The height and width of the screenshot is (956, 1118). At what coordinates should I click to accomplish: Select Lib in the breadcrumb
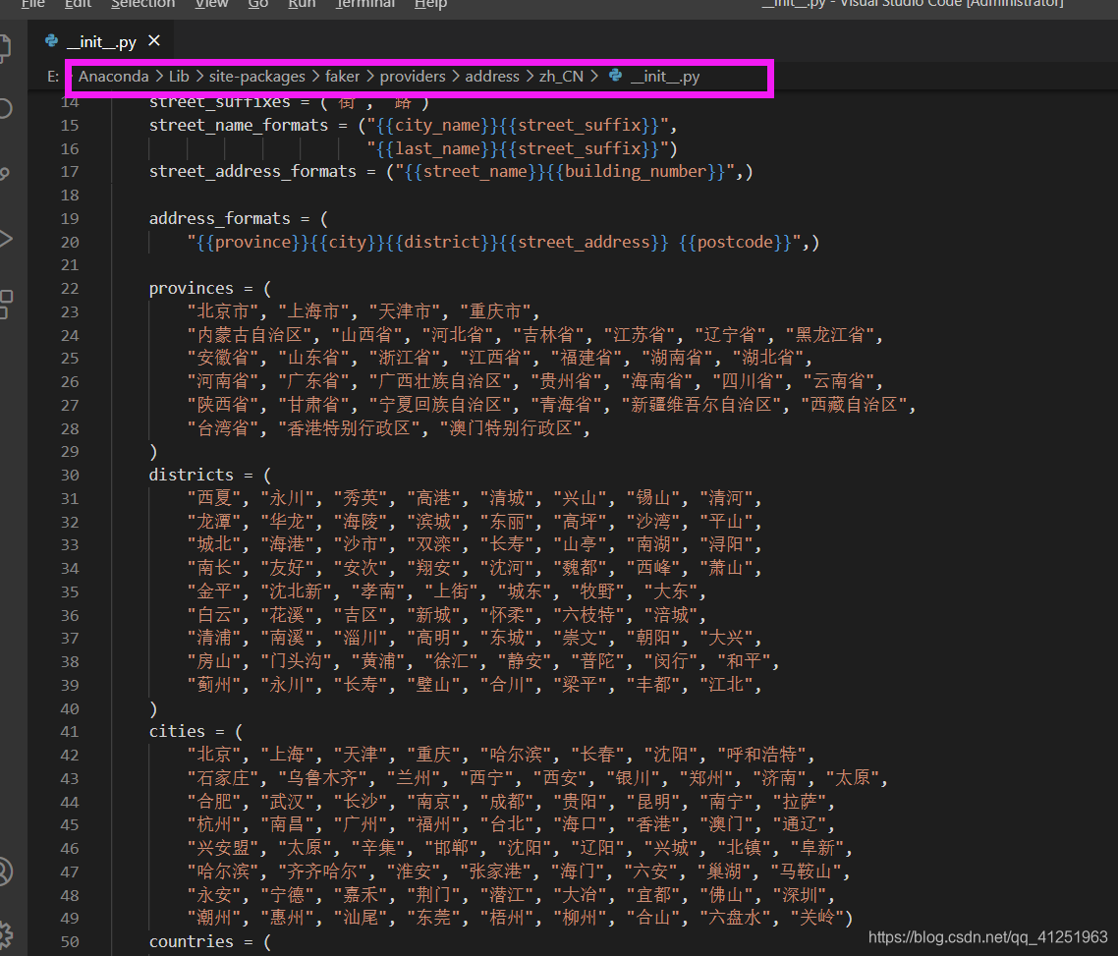click(179, 77)
